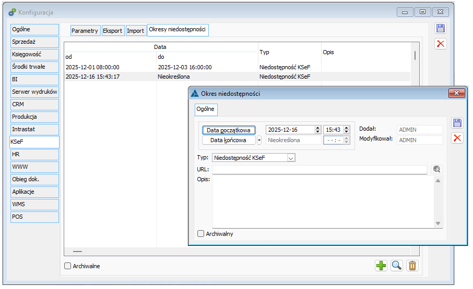Open the WWW configuration section
The image size is (473, 289).
[34, 167]
